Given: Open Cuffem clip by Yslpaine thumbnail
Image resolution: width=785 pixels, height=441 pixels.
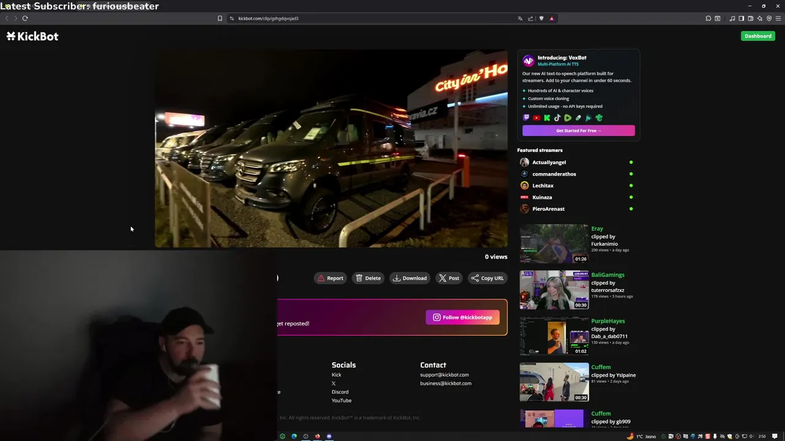Looking at the screenshot, I should click(554, 382).
